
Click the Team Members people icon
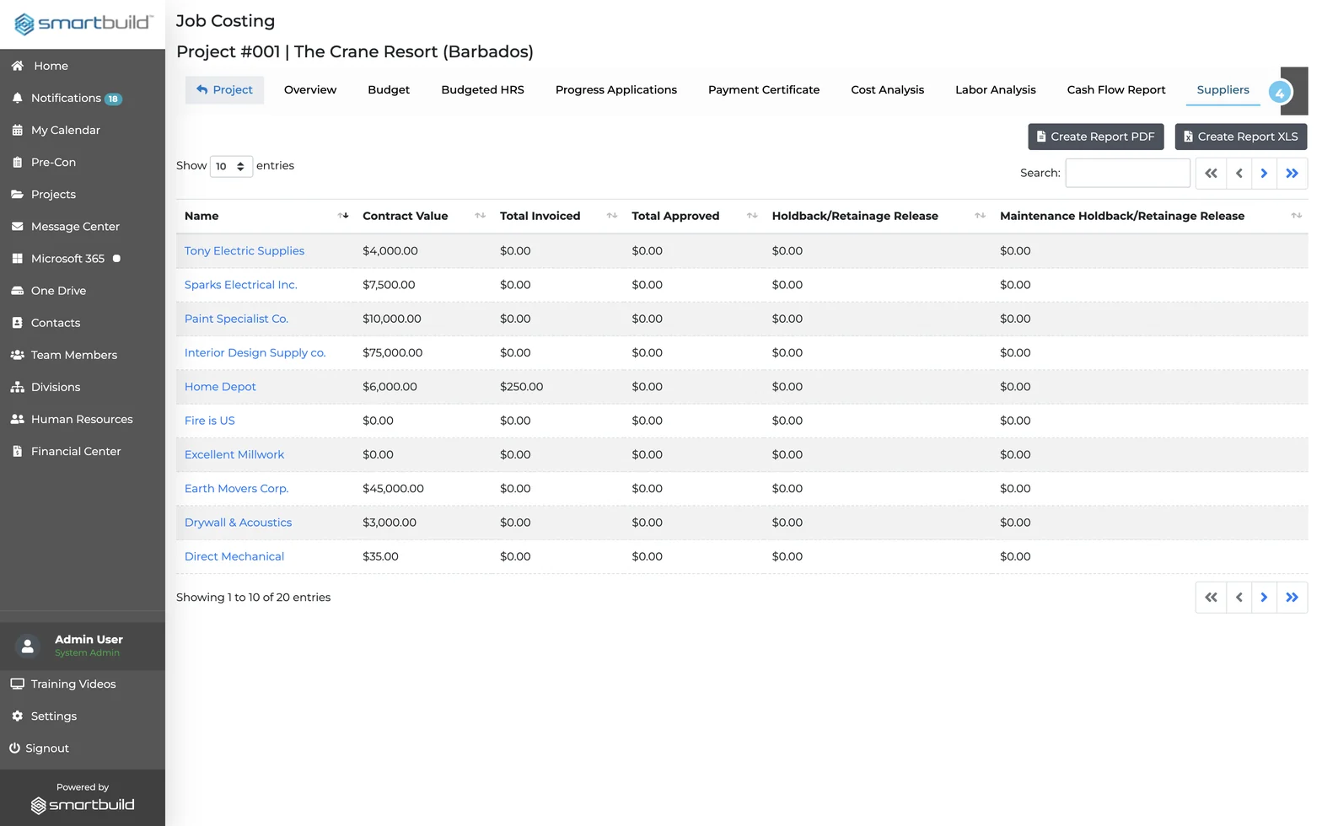(x=17, y=355)
